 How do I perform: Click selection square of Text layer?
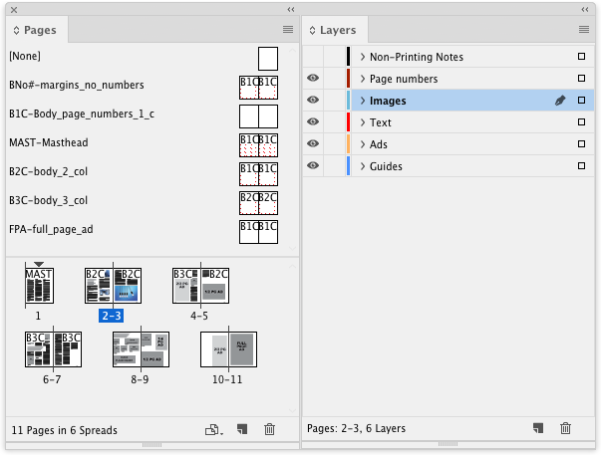[581, 122]
